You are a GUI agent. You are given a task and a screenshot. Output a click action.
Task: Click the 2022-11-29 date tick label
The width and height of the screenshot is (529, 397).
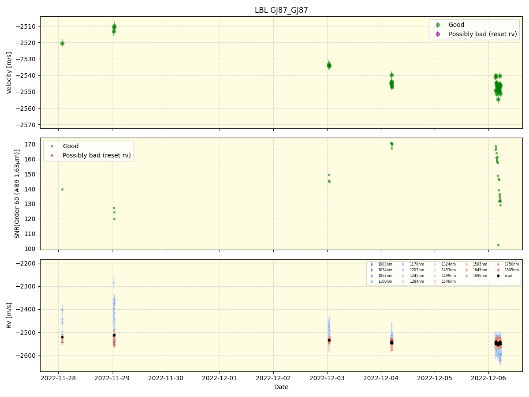point(112,378)
